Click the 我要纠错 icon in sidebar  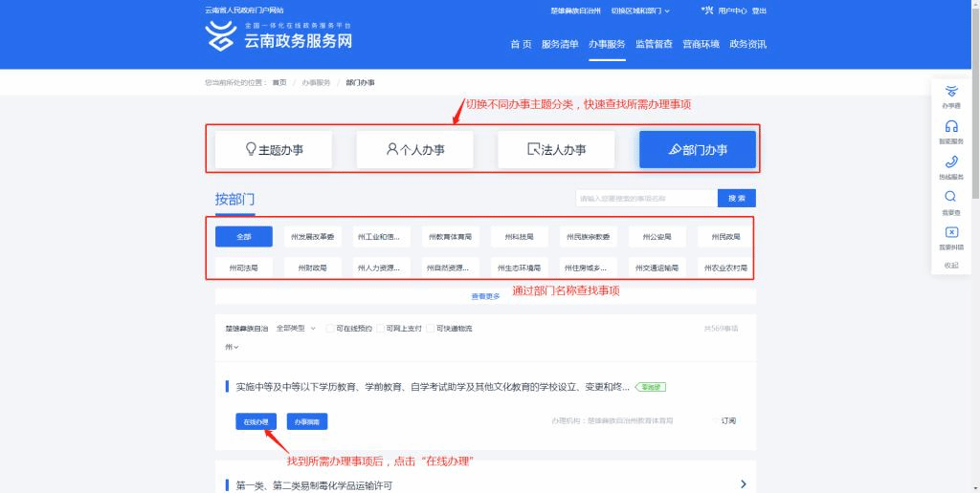coord(951,232)
